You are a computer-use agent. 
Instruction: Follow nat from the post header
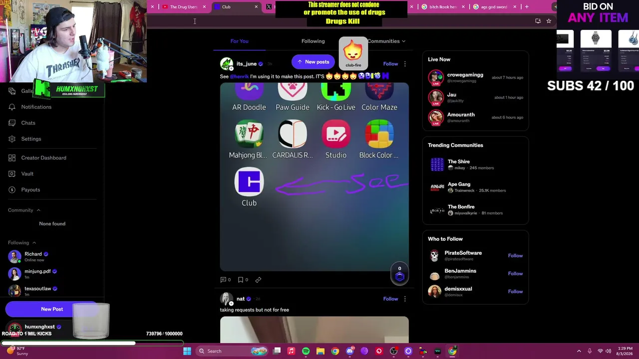[x=390, y=299]
